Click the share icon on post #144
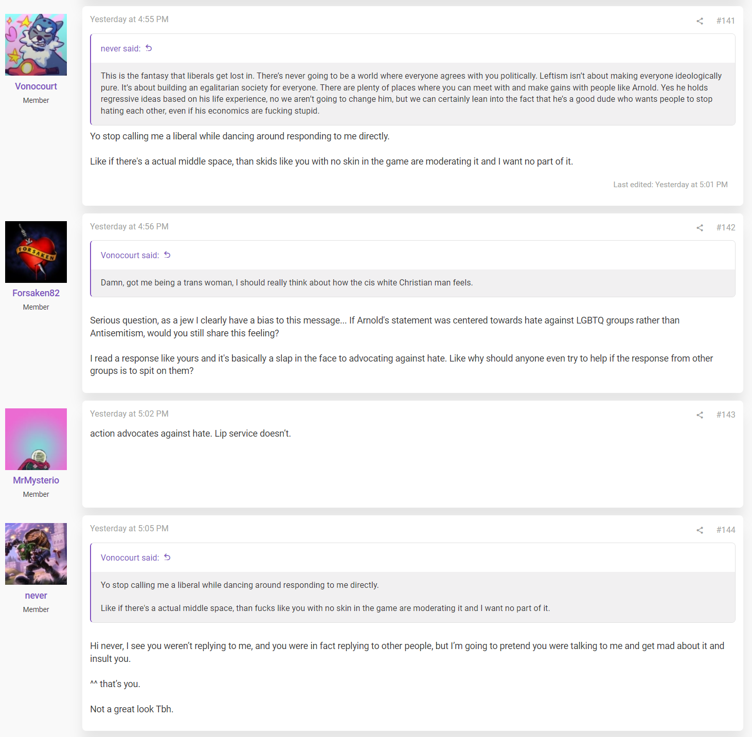The height and width of the screenshot is (737, 752). tap(700, 530)
